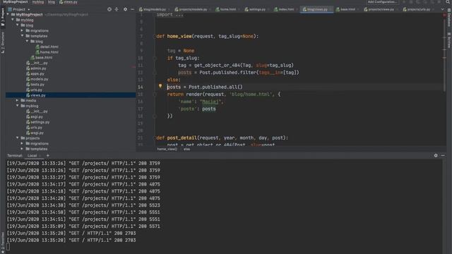Expand migrations folder under blog

click(22, 30)
